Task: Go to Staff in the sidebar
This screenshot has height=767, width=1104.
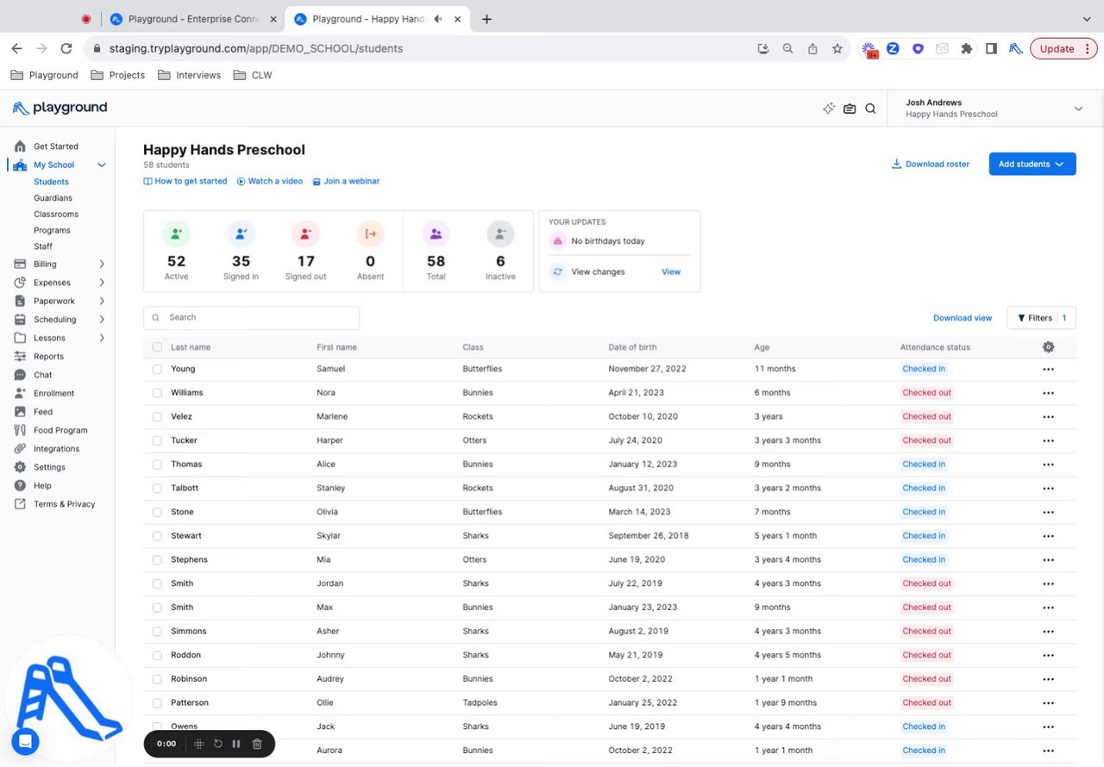Action: point(43,246)
